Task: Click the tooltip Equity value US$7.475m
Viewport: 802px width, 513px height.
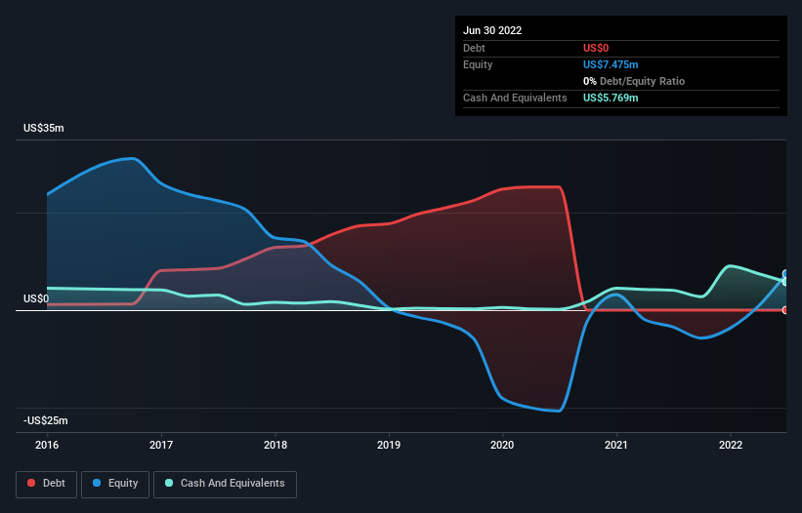Action: [611, 64]
